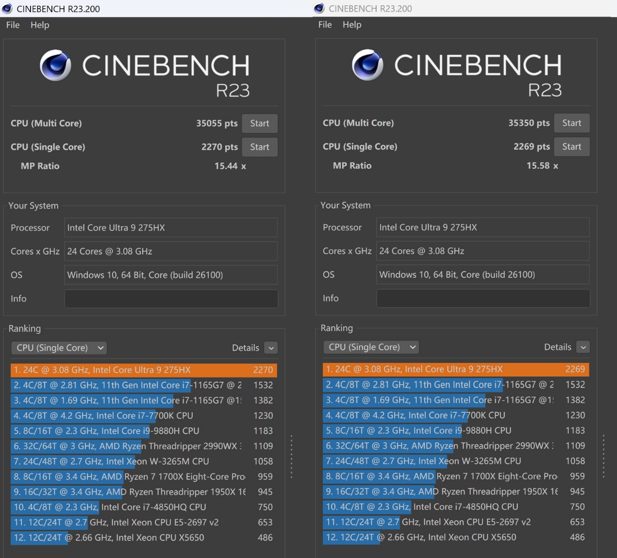Select the Xeon E5-2697 v2 row in right window
This screenshot has width=617, height=558.
pyautogui.click(x=456, y=522)
